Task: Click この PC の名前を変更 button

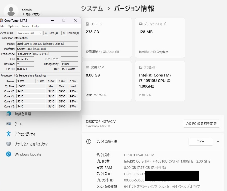Action: coord(201,124)
